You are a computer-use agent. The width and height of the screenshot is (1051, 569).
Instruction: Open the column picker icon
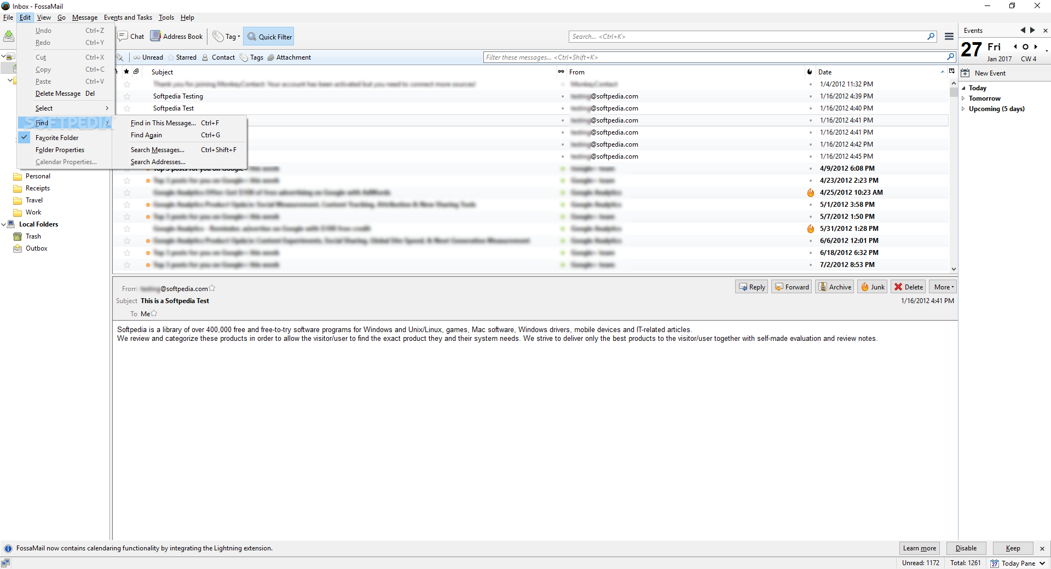(x=952, y=72)
